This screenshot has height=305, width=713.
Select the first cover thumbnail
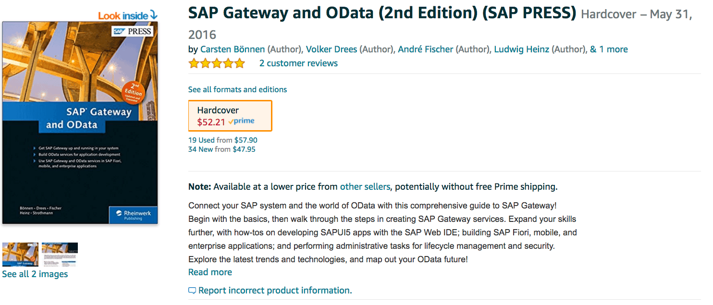[20, 255]
